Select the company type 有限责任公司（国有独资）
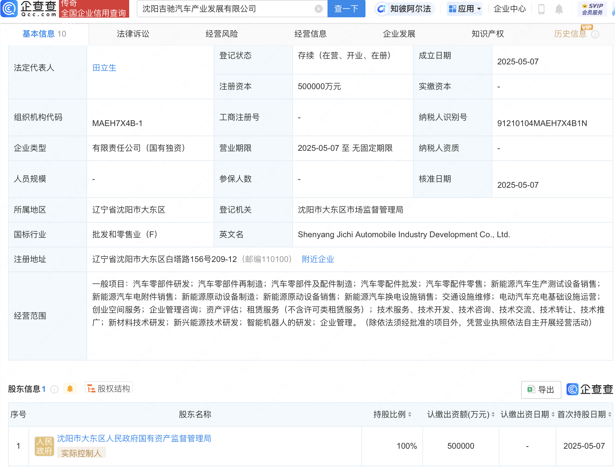 point(141,148)
